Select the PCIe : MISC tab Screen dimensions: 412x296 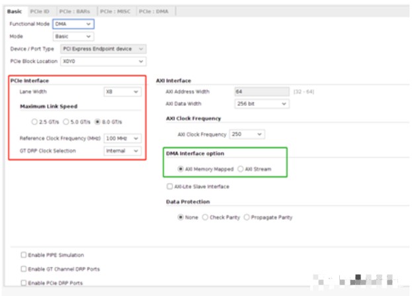[x=116, y=11]
